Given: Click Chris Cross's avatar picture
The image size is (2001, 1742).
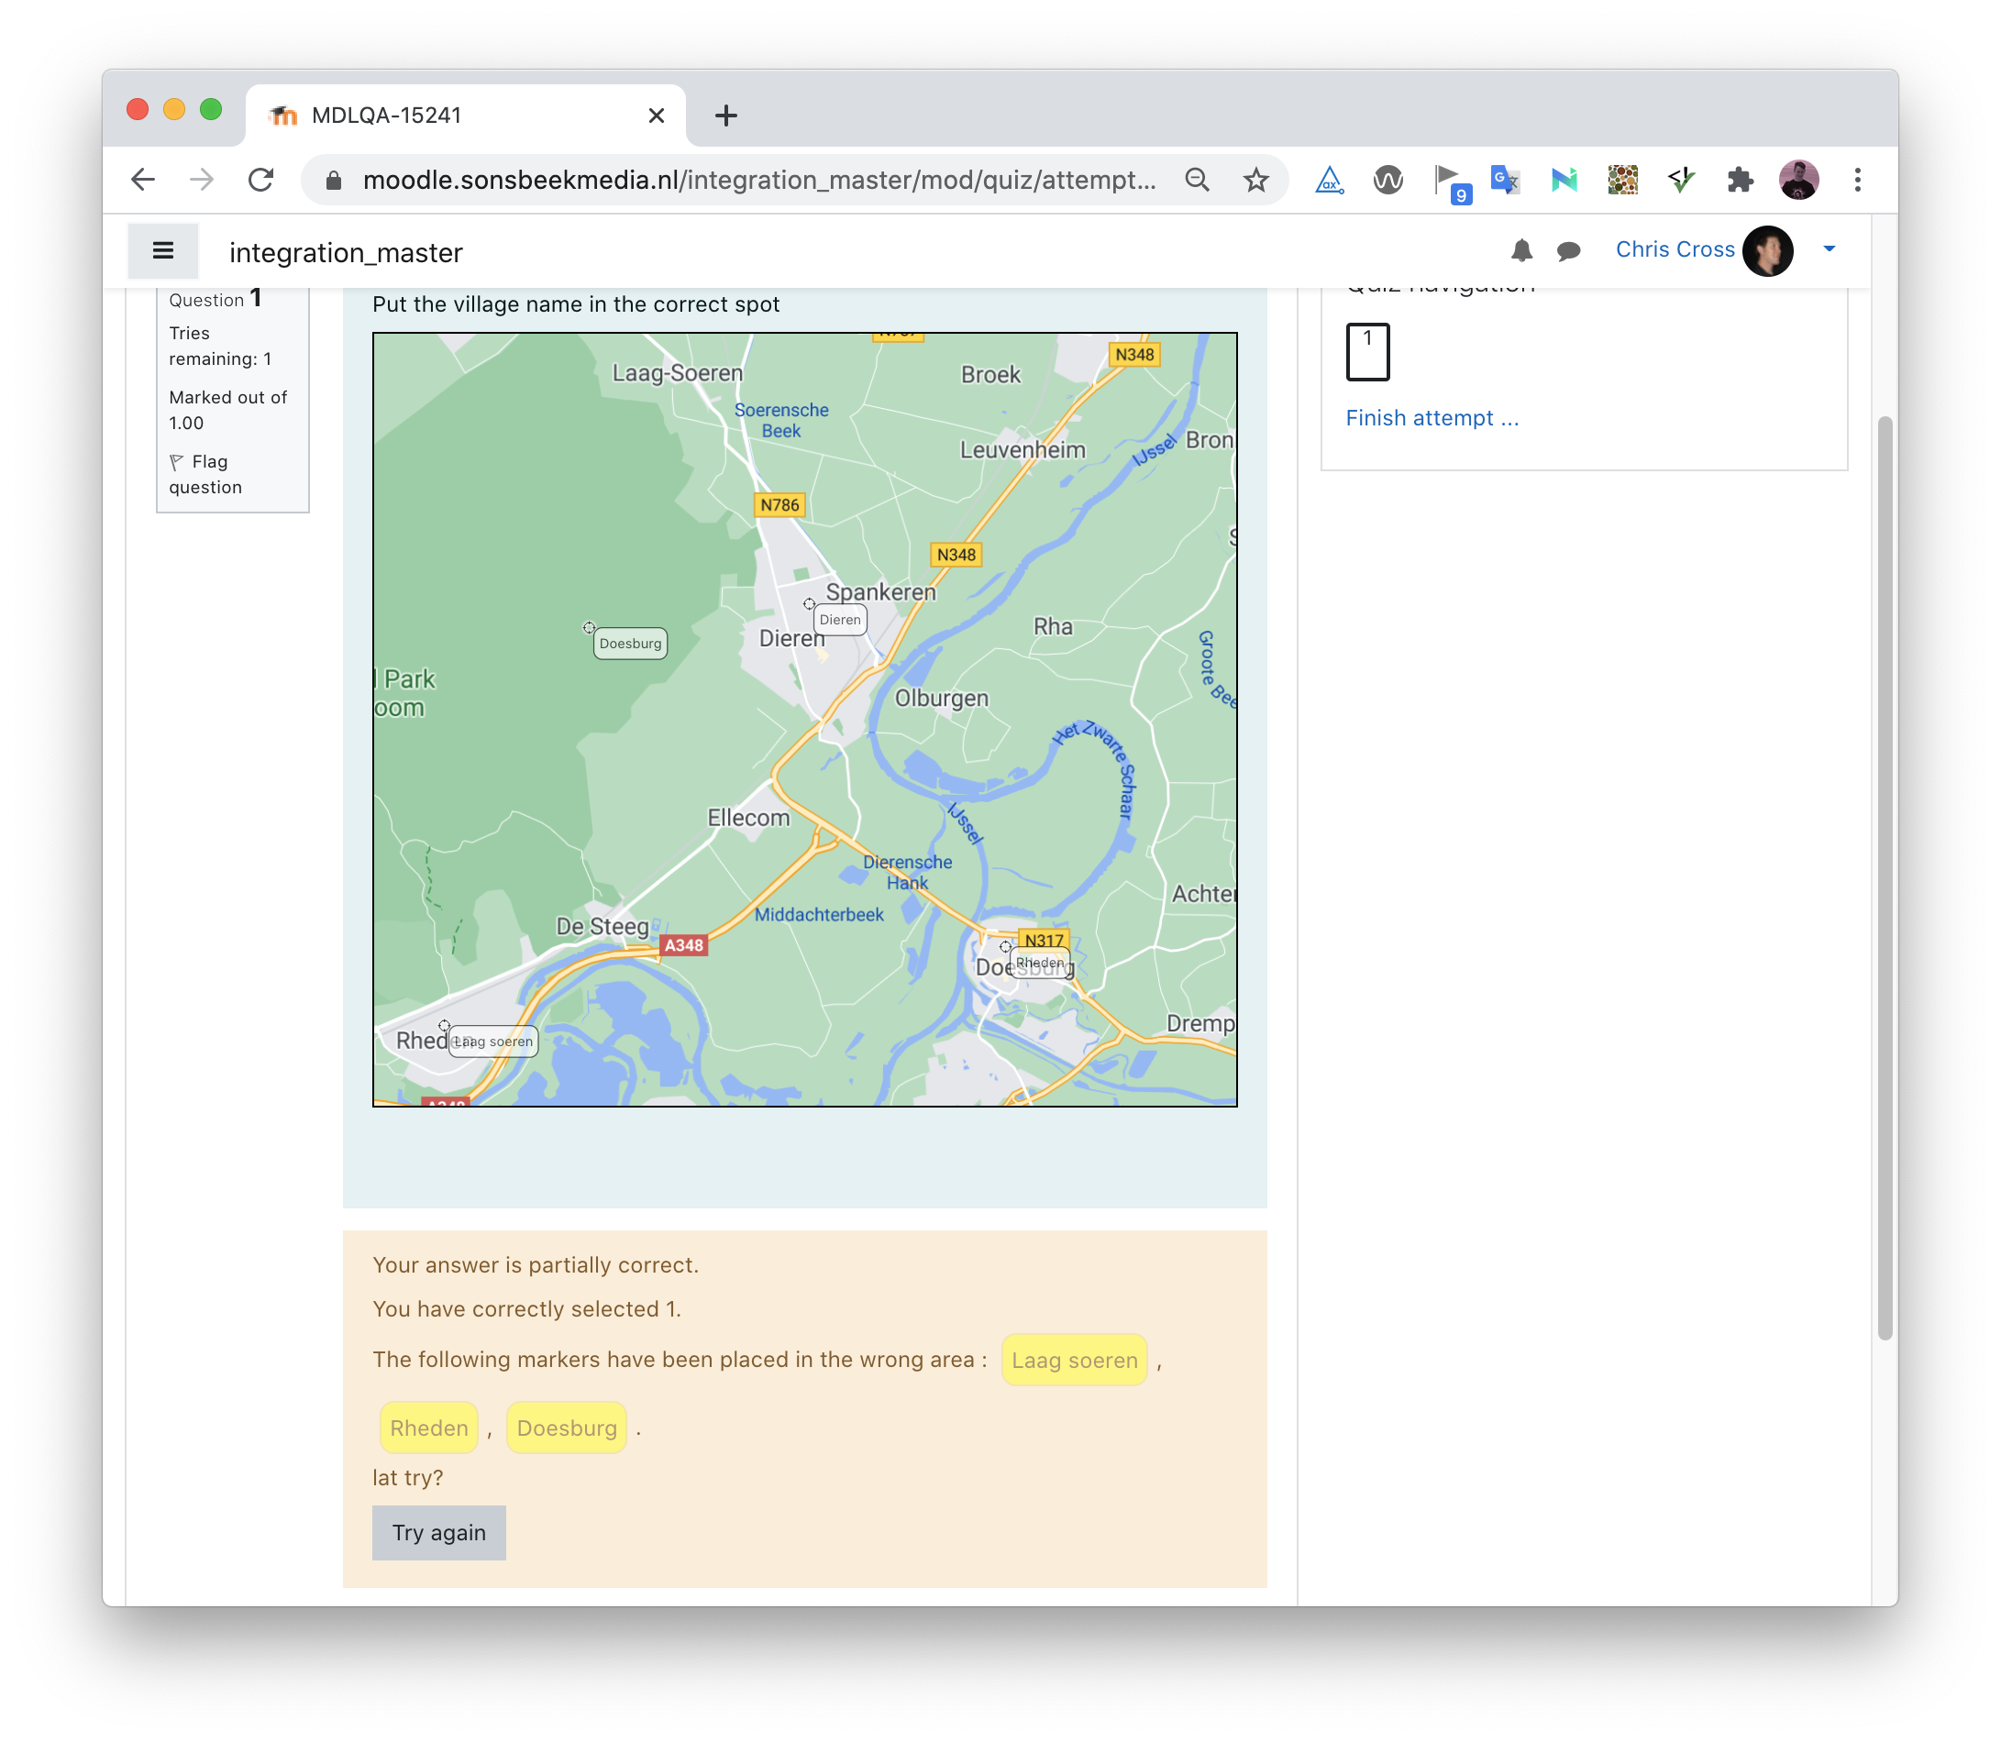Looking at the screenshot, I should click(x=1768, y=251).
